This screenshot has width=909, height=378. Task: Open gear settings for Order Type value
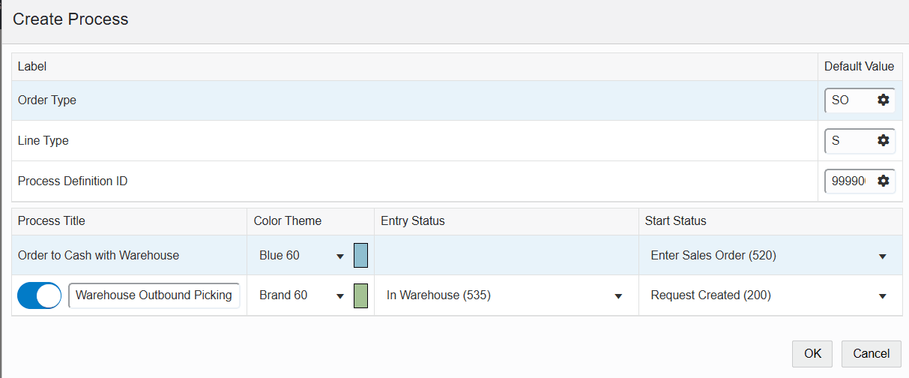[x=883, y=100]
